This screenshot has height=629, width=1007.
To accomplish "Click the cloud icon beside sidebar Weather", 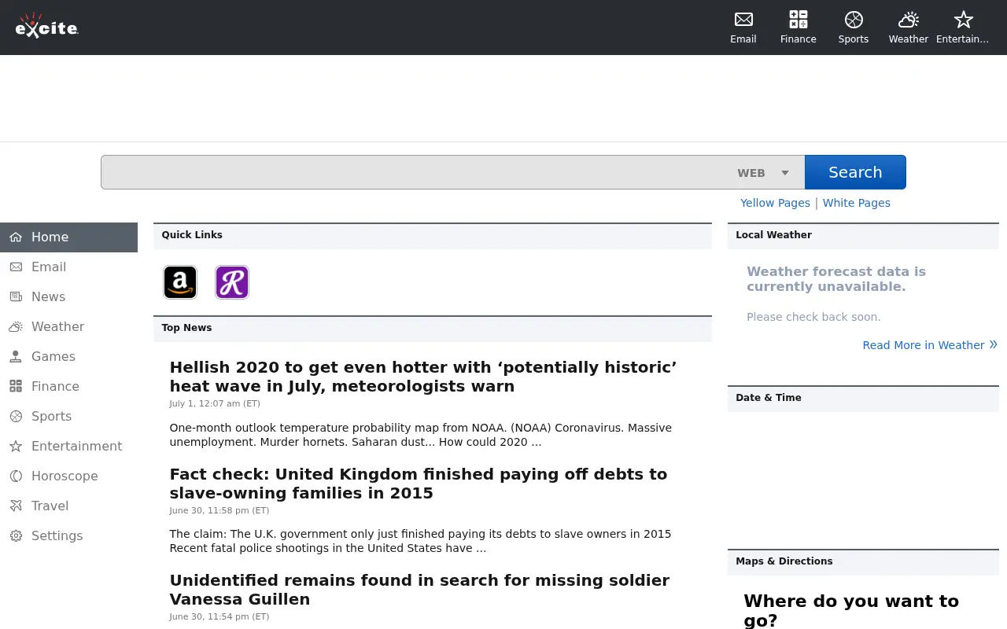I will coord(16,327).
